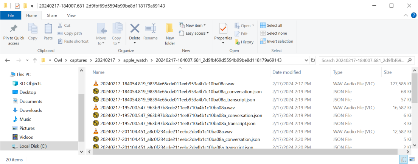Click the Cut scissors icon
418x164 pixels.
coord(60,26)
